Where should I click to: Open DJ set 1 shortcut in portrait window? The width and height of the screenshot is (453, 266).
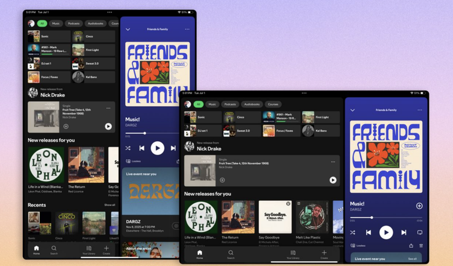pyautogui.click(x=49, y=63)
